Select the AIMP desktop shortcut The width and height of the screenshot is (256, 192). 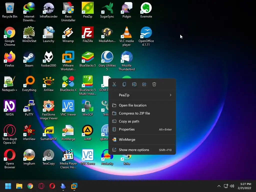pyautogui.click(x=88, y=132)
